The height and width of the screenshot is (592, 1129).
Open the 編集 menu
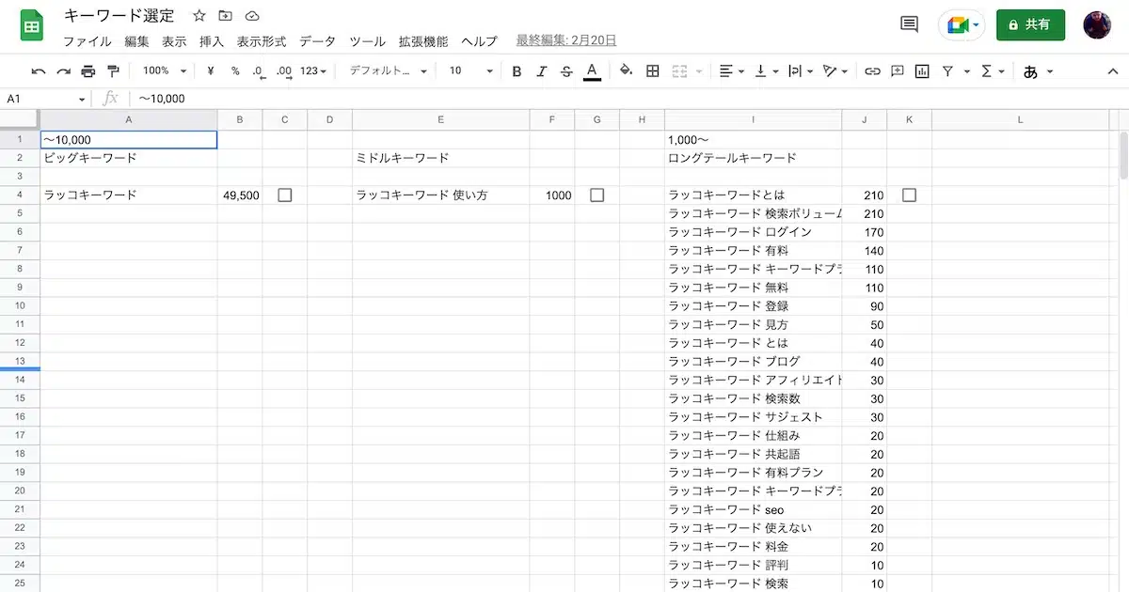pyautogui.click(x=136, y=41)
